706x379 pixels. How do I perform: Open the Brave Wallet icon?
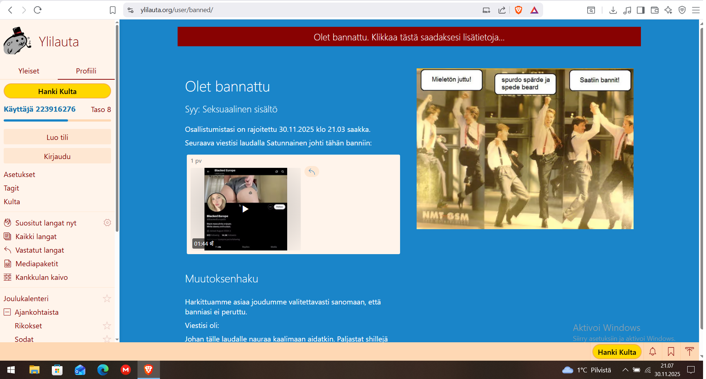point(655,10)
